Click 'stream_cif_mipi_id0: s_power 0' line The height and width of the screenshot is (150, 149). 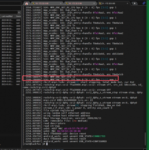coord(68,108)
